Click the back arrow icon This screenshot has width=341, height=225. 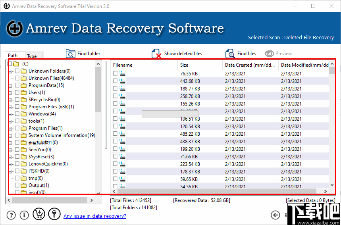pos(275,215)
